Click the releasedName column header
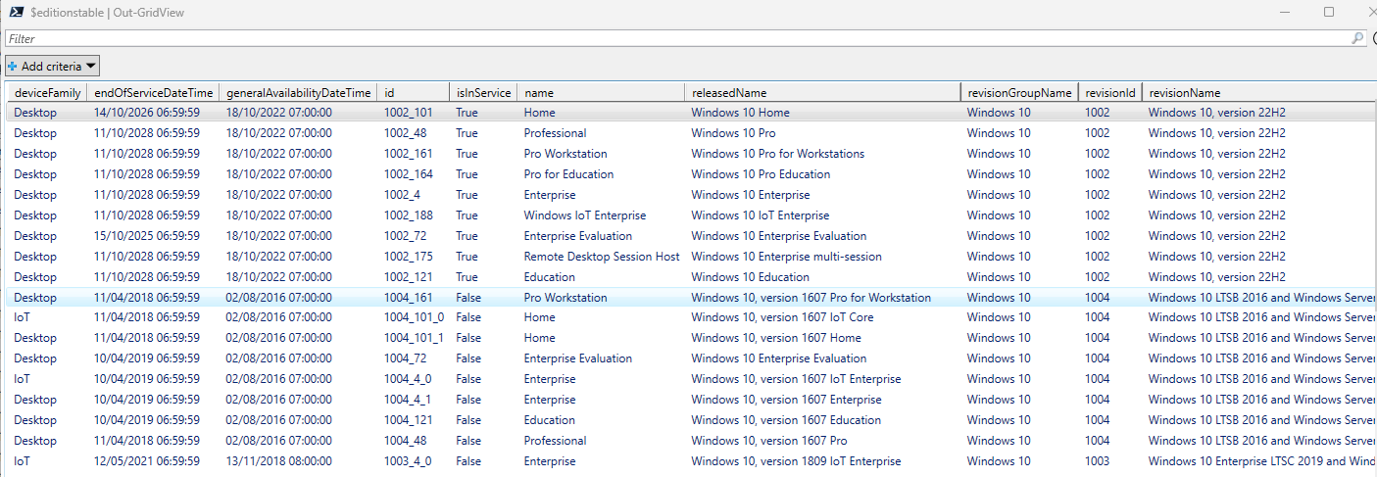The height and width of the screenshot is (477, 1377). (x=728, y=93)
